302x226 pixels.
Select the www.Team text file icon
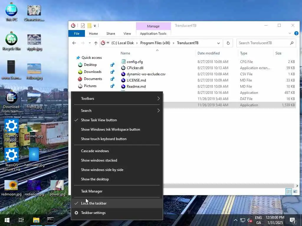tap(11, 70)
